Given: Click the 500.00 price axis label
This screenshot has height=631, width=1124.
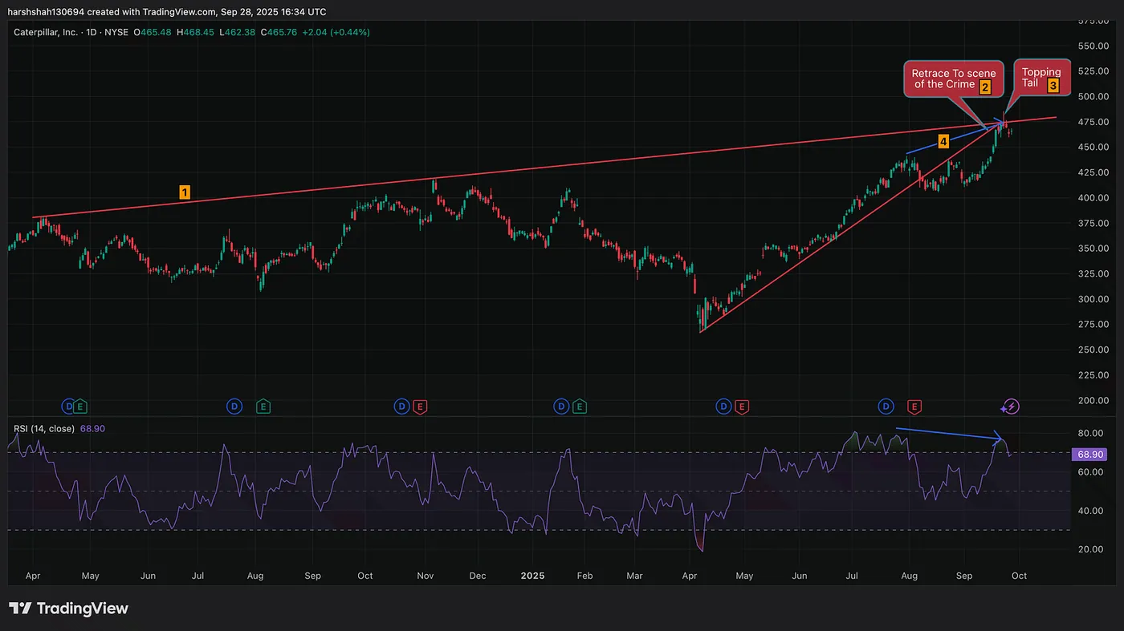Looking at the screenshot, I should coord(1092,96).
